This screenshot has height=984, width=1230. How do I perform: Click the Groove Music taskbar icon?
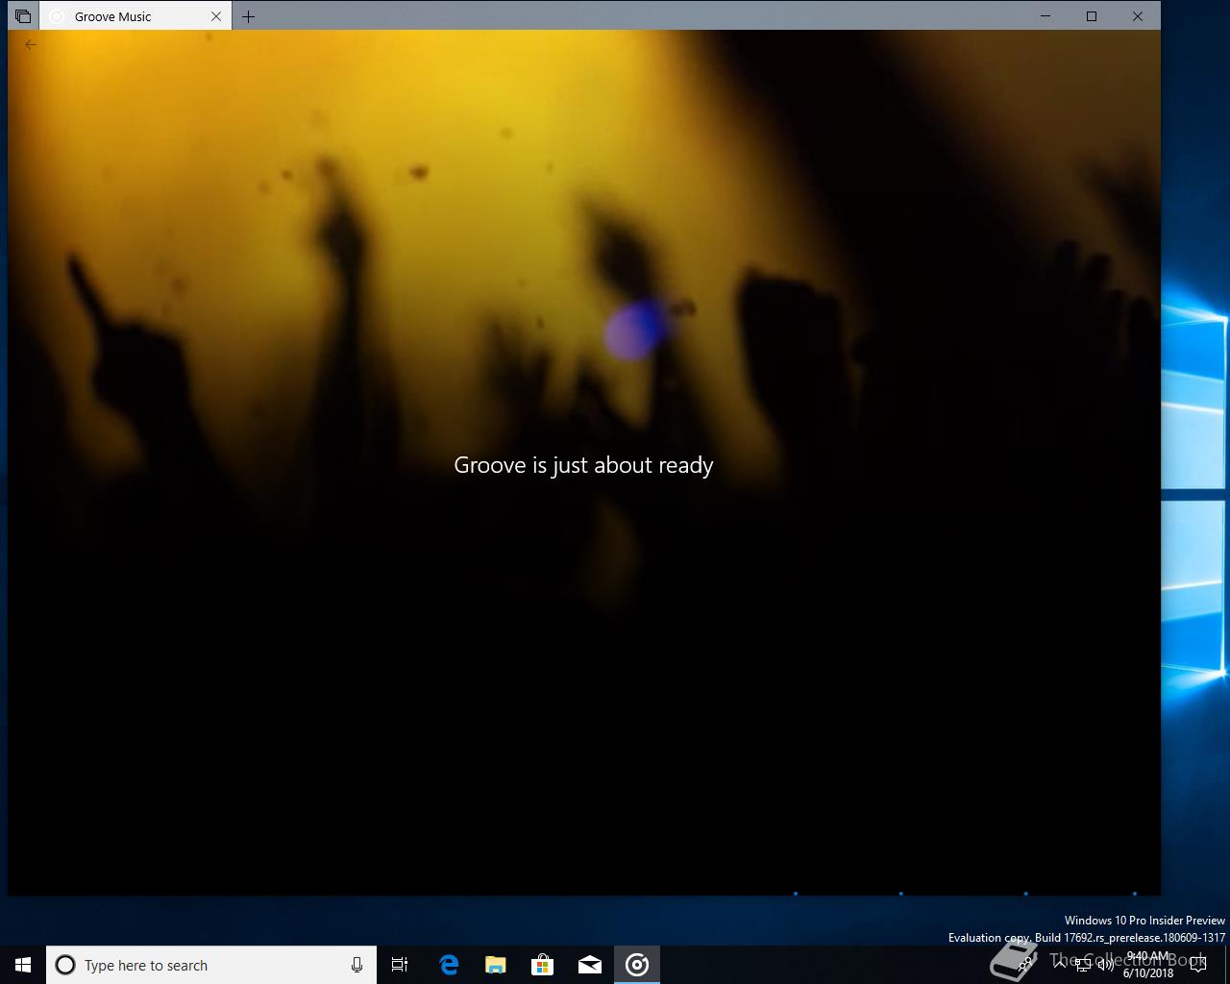tap(636, 965)
